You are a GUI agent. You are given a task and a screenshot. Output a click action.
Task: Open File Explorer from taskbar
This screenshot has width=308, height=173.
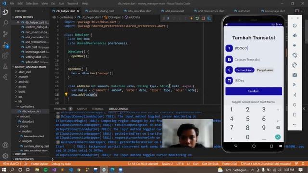tap(37, 170)
